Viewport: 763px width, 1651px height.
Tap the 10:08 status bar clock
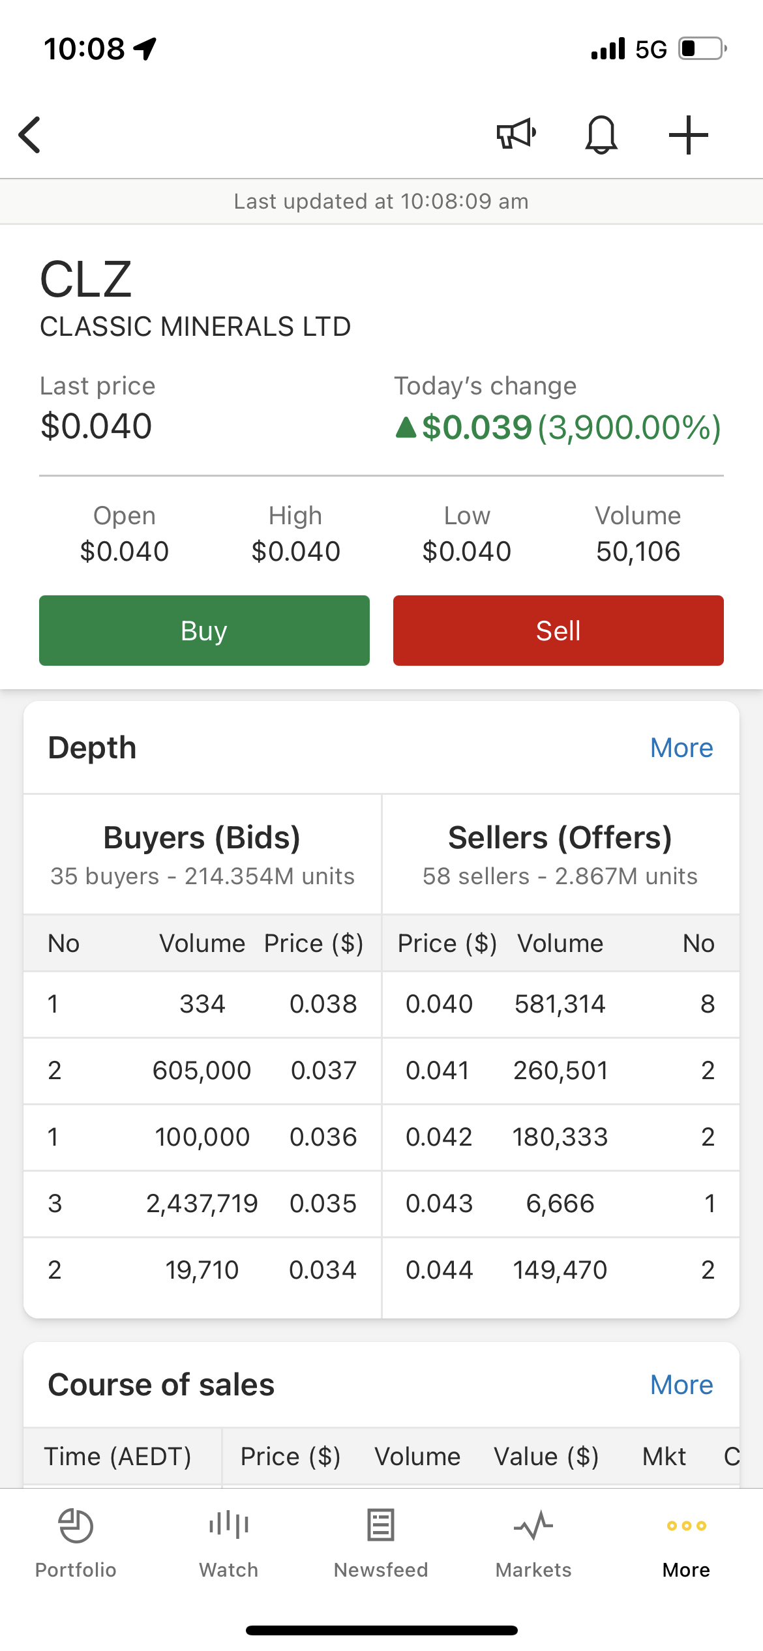click(x=84, y=49)
